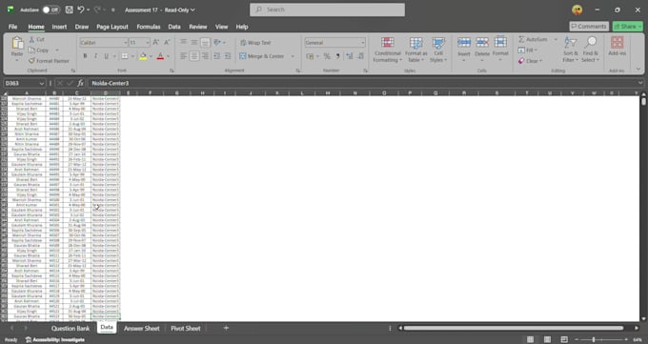This screenshot has width=648, height=344.
Task: Click the Paste clipboard icon
Action: tap(17, 43)
